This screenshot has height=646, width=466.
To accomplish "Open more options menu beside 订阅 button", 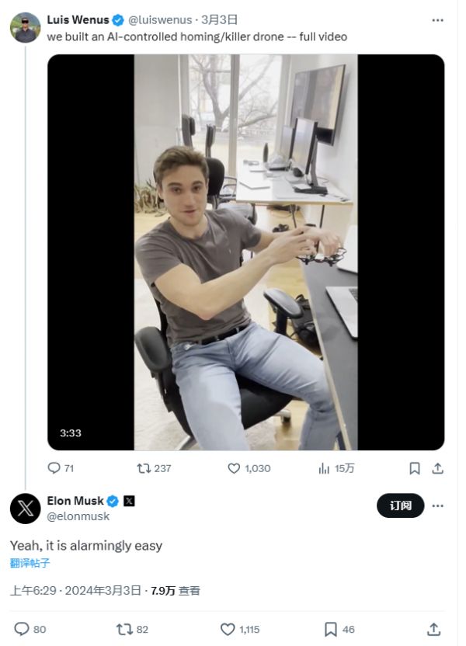I will pyautogui.click(x=438, y=505).
